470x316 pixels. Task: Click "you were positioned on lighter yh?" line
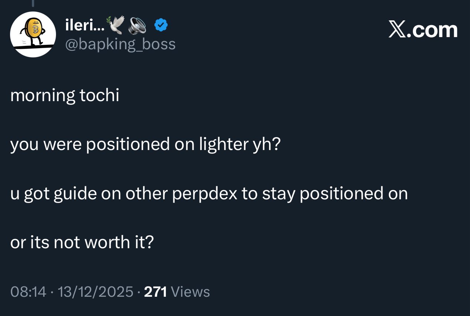tap(145, 144)
